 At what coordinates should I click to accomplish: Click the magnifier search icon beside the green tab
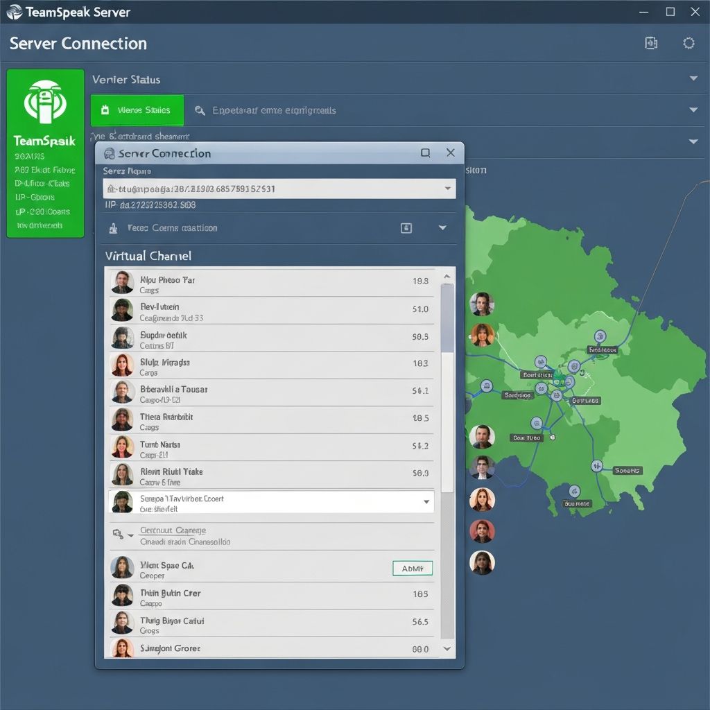click(200, 110)
